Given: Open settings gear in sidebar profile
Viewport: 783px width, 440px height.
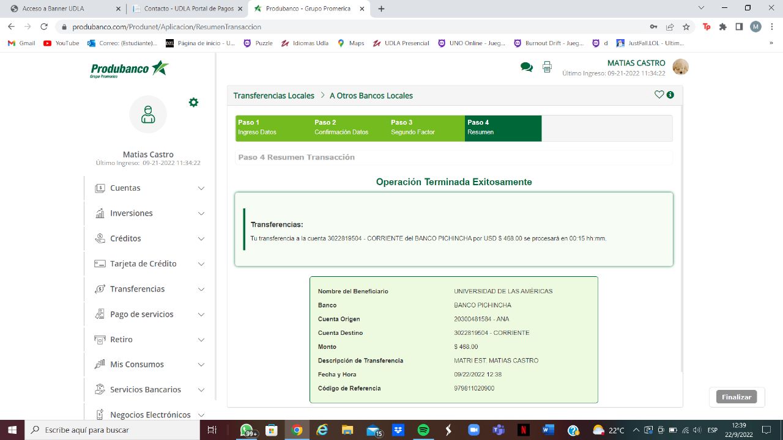Looking at the screenshot, I should (193, 103).
